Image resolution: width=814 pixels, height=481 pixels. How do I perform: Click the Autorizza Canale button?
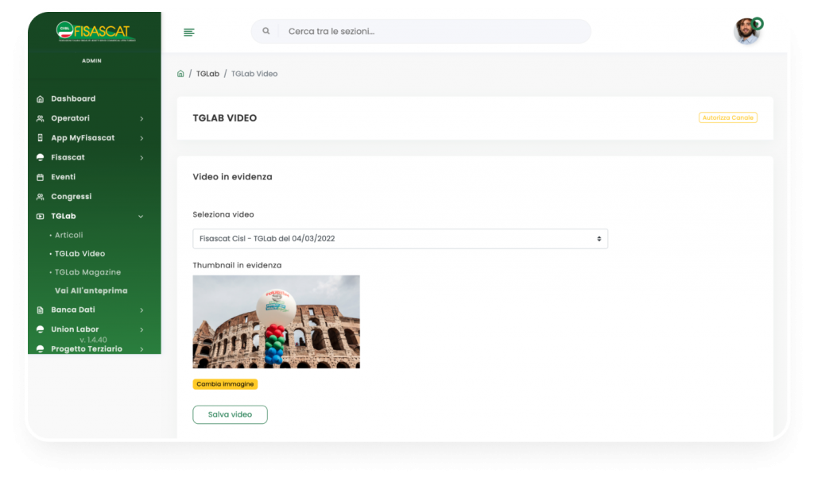coord(727,117)
